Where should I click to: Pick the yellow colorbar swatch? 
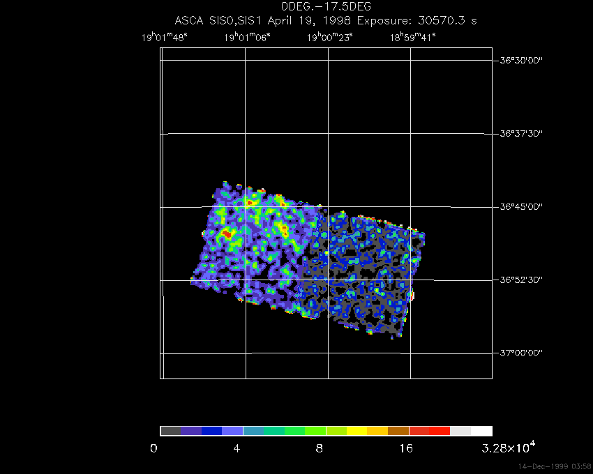(x=357, y=431)
